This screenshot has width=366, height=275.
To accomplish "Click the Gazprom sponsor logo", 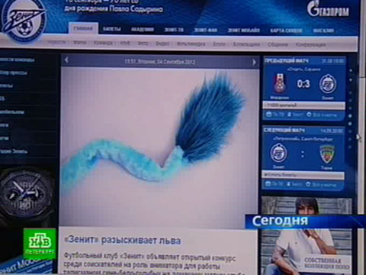I will 328,9.
